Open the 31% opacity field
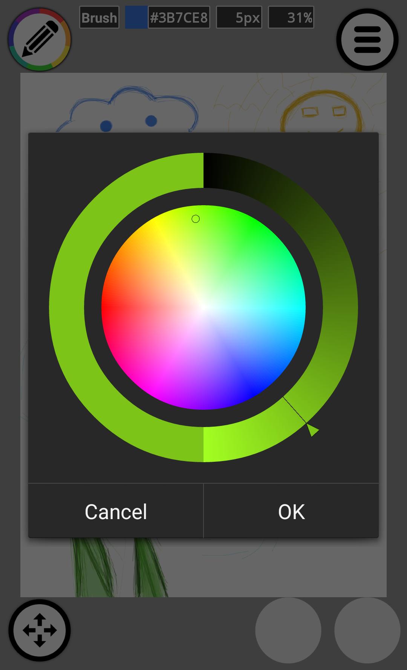This screenshot has height=670, width=407. [x=291, y=17]
